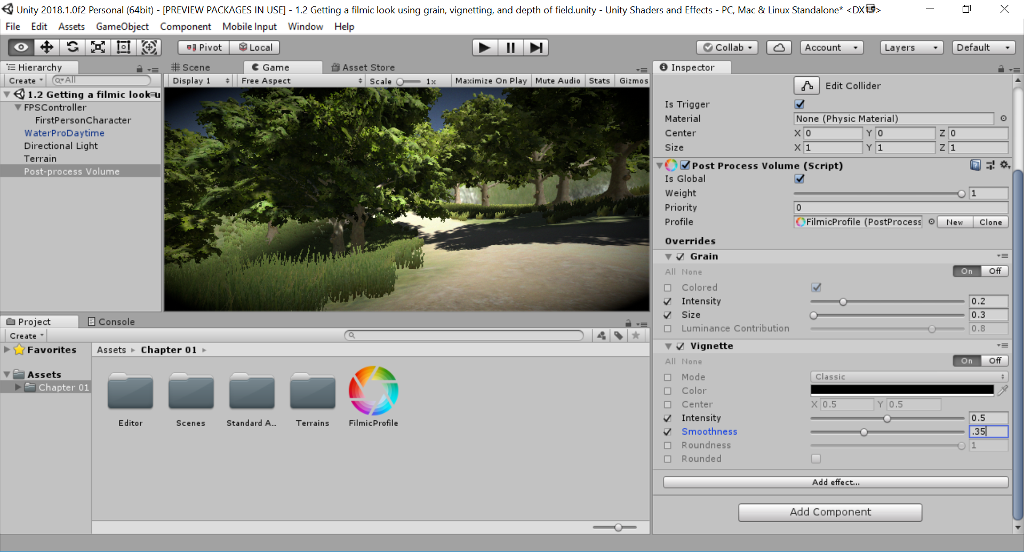This screenshot has width=1024, height=552.
Task: Select the Rect Transform tool
Action: click(x=124, y=47)
